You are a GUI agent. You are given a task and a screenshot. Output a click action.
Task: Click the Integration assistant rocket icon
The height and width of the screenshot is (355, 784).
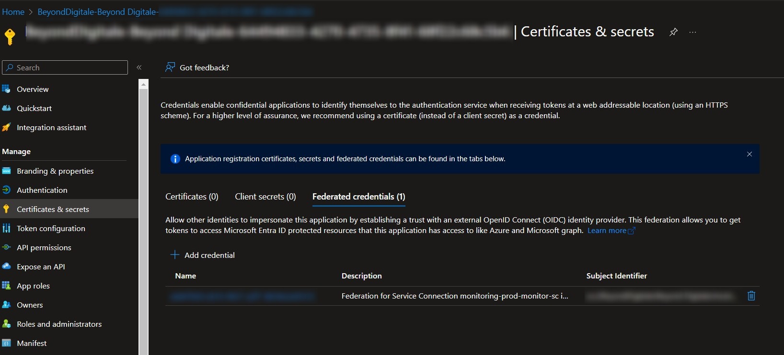click(x=6, y=127)
